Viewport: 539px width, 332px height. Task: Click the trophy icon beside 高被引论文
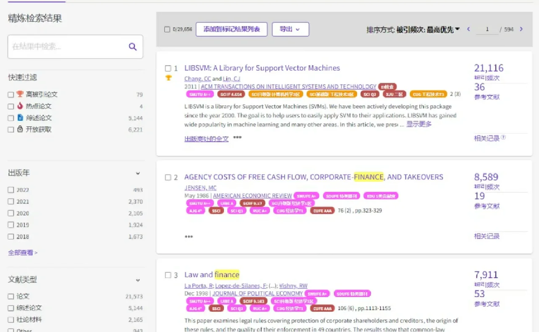pyautogui.click(x=20, y=94)
